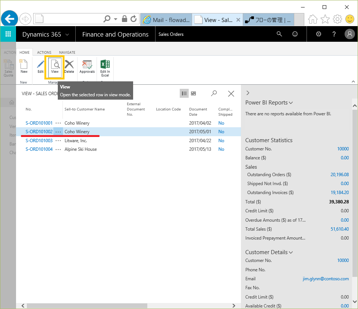Click horizontal scrollbar right arrow
Image resolution: width=358 pixels, height=309 pixels.
[x=233, y=306]
